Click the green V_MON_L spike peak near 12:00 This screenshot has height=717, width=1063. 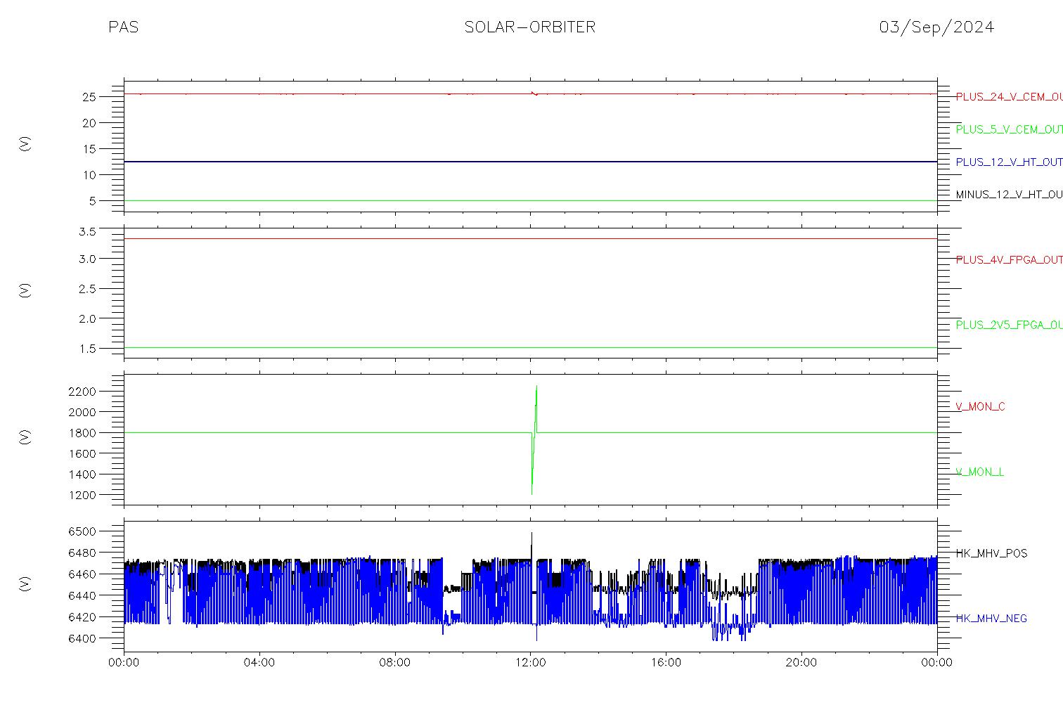(x=536, y=387)
